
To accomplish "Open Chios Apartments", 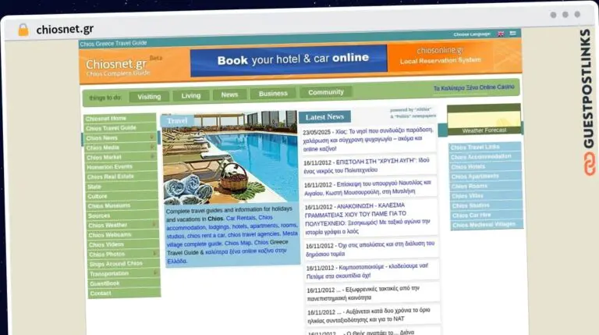I will coord(486,176).
